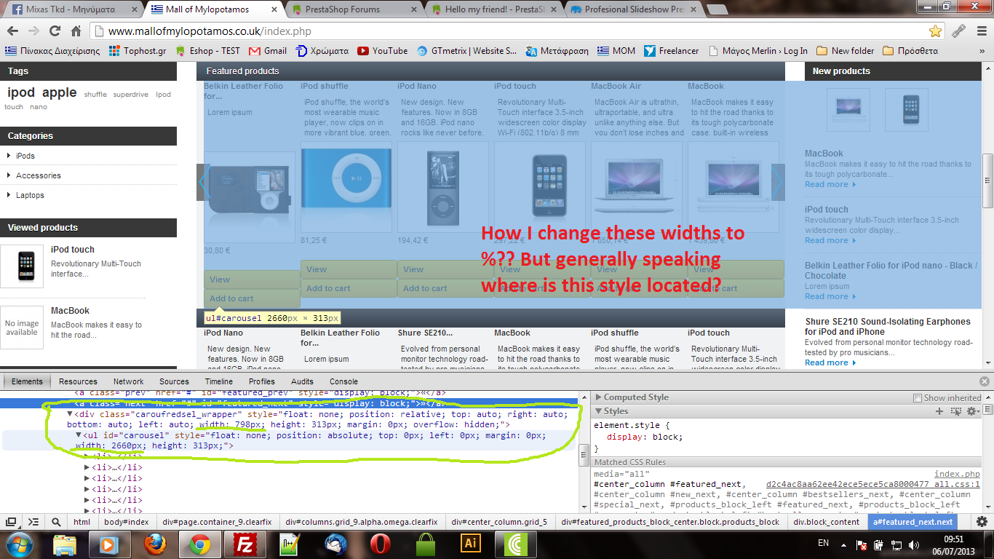Open the index.php source link
The width and height of the screenshot is (994, 559).
pos(957,474)
